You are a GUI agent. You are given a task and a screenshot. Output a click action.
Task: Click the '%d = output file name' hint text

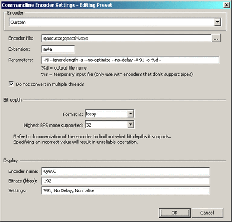click(64, 68)
